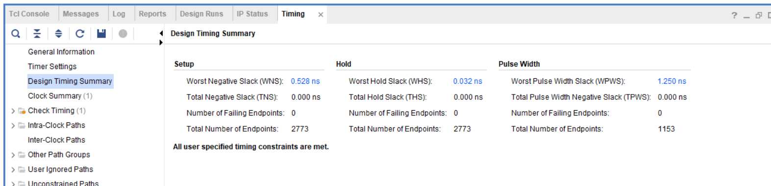Collapse all tree items icon

tap(37, 33)
